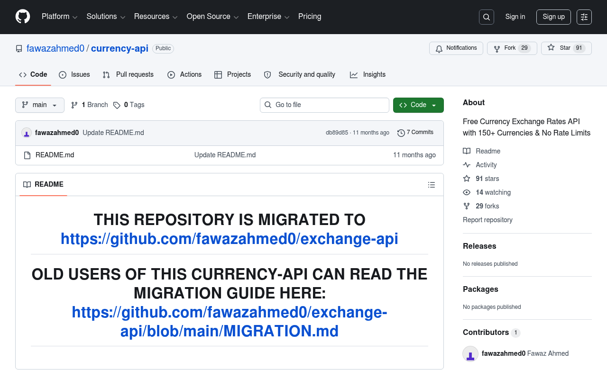Open commit hash db89d85
The height and width of the screenshot is (379, 607).
pos(337,133)
